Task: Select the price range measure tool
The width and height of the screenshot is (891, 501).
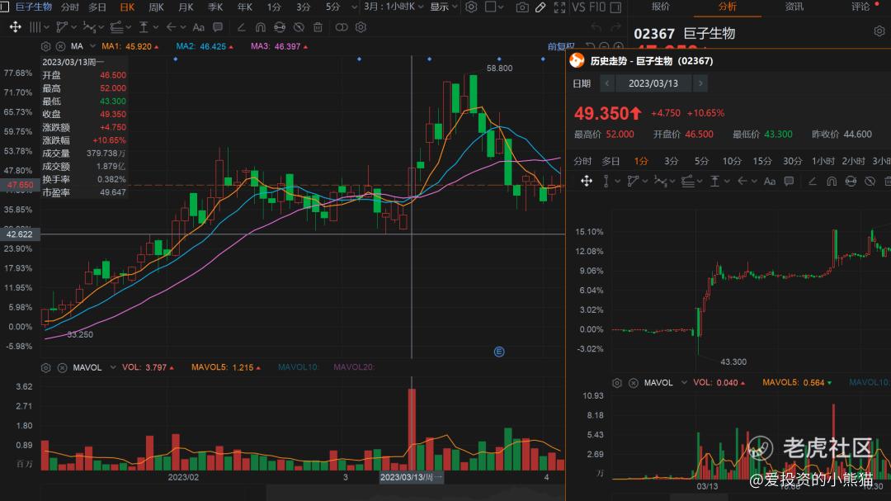Action: click(144, 26)
